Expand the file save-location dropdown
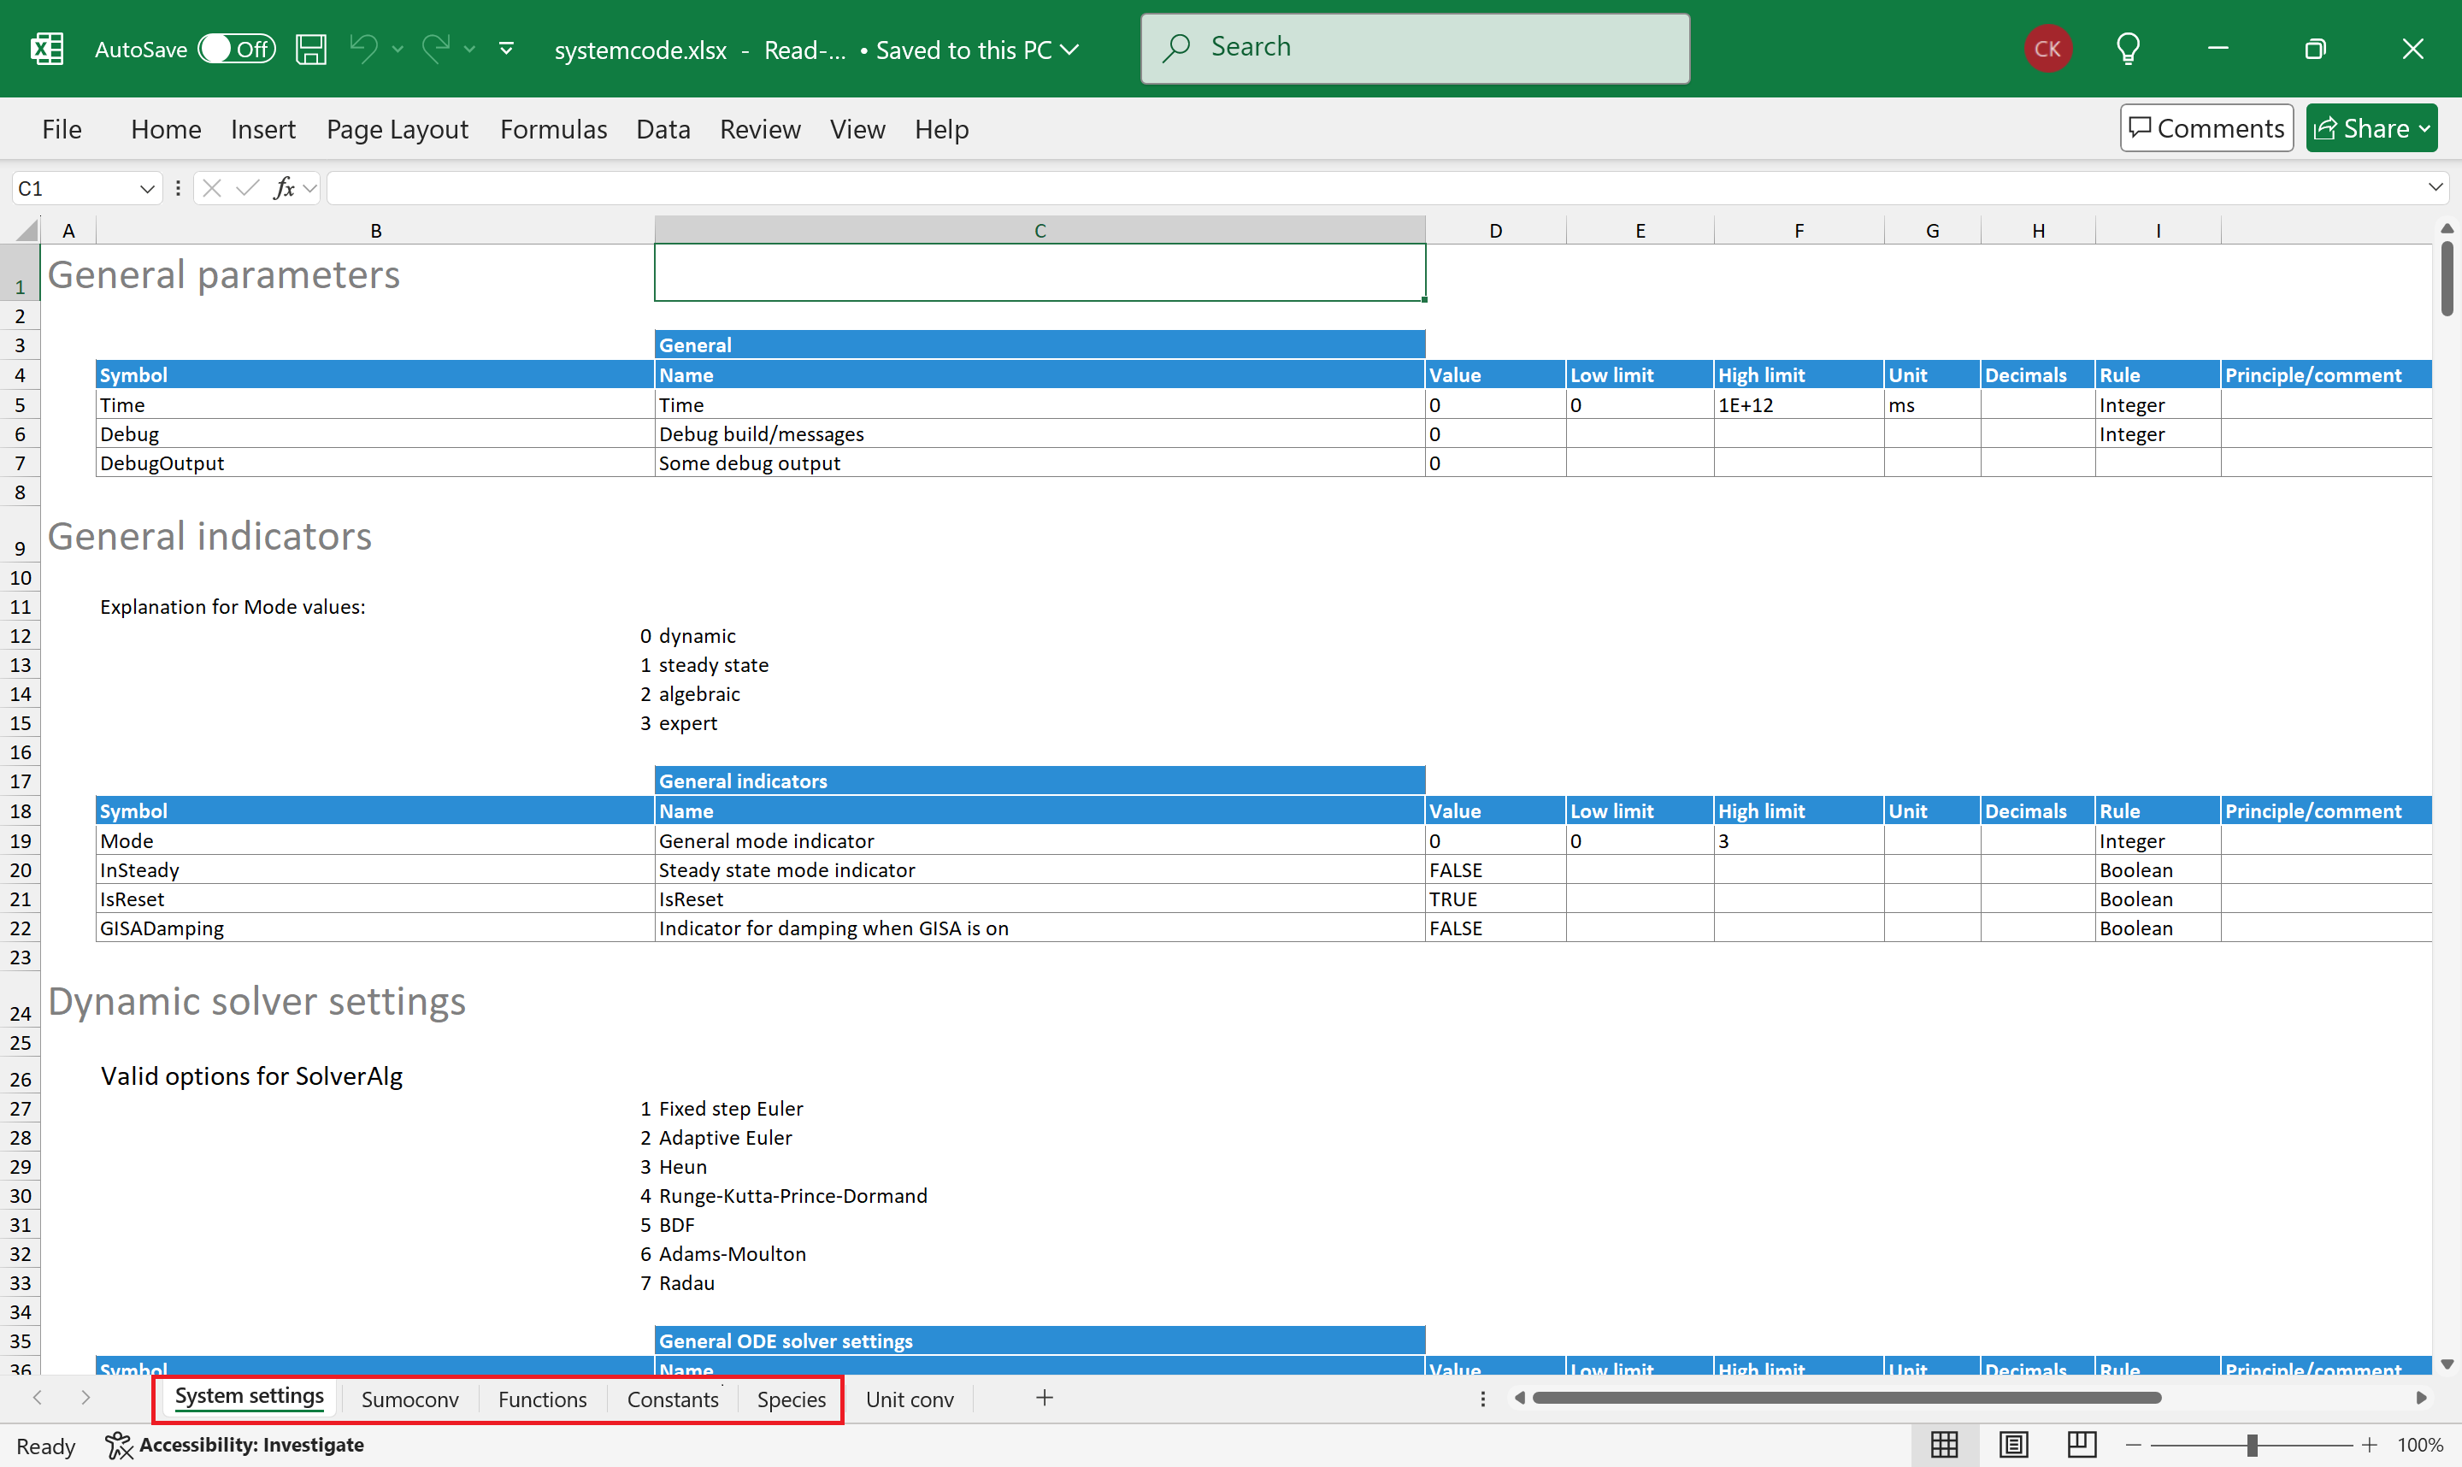This screenshot has height=1467, width=2462. point(1070,50)
